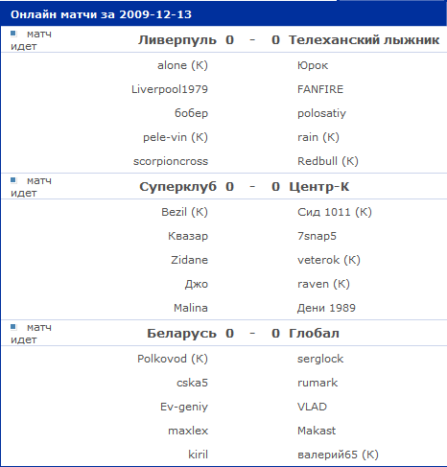Select the Глобал team name

314,334
